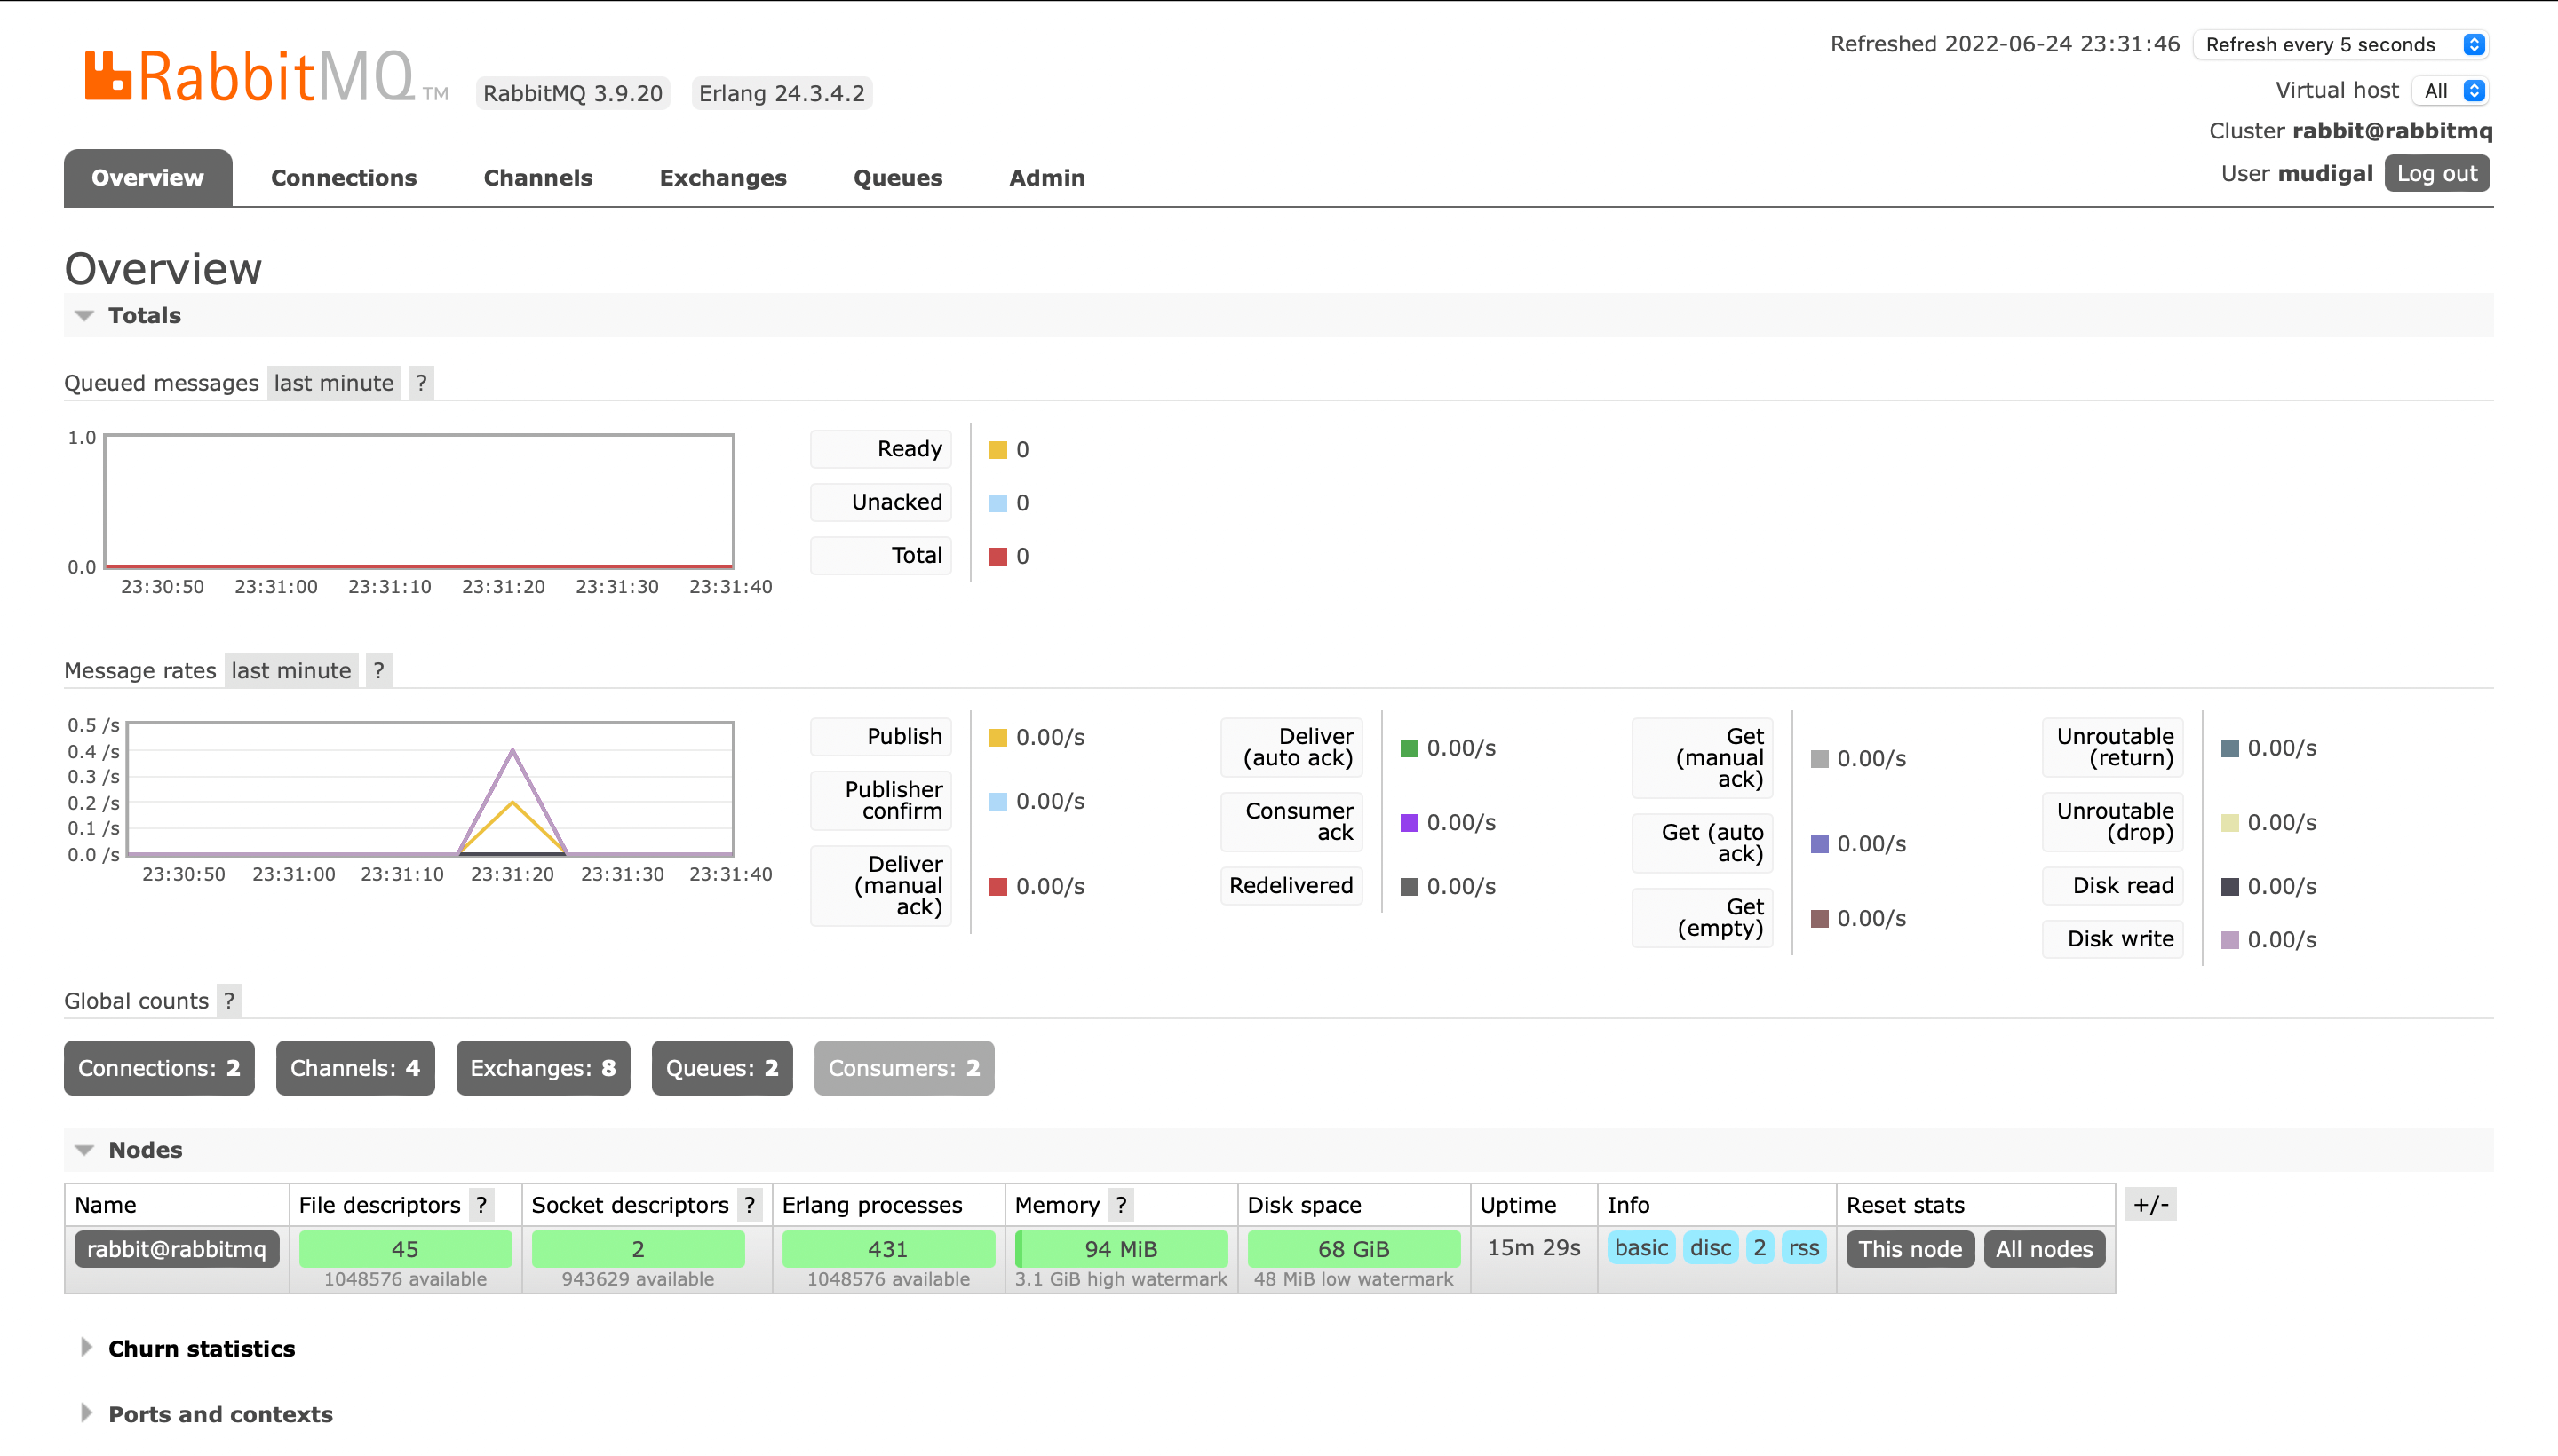This screenshot has height=1456, width=2558.
Task: Expand Ports and contexts section
Action: tap(219, 1414)
